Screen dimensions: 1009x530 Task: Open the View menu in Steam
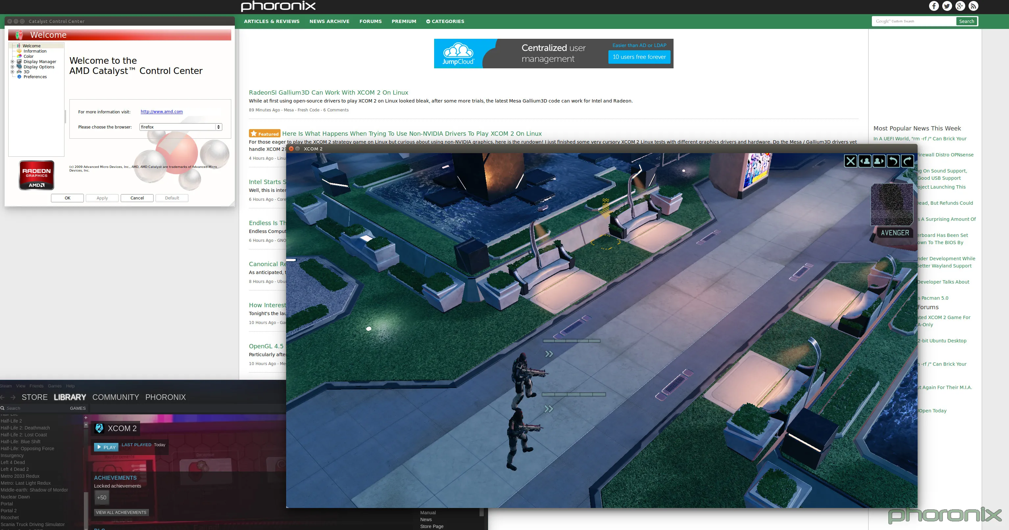tap(21, 386)
